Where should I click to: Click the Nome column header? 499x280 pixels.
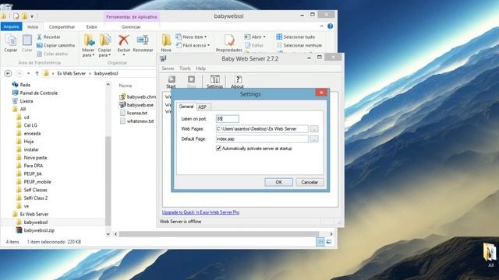tap(126, 86)
